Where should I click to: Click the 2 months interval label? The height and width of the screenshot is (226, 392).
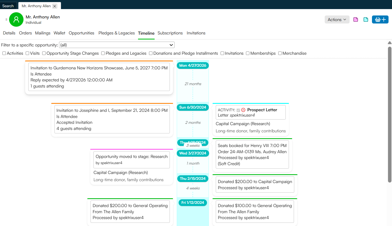pyautogui.click(x=193, y=122)
